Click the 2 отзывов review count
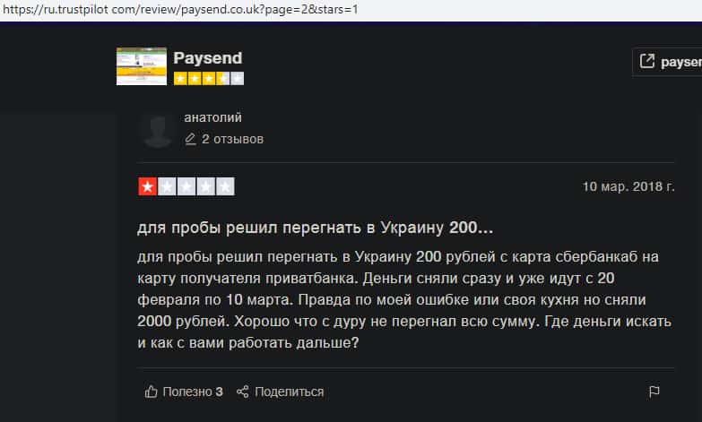702x422 pixels. (x=232, y=139)
